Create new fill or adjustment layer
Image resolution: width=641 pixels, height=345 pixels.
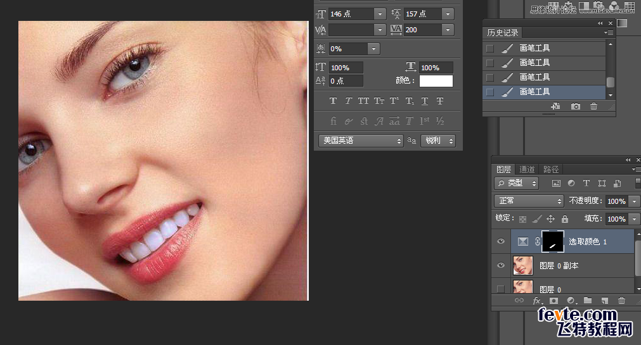[571, 301]
